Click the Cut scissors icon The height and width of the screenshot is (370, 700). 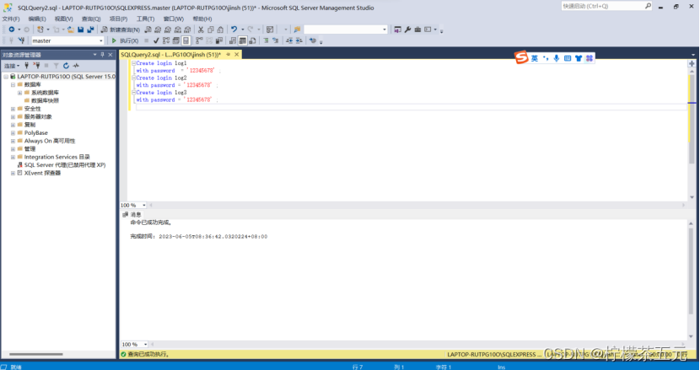click(201, 29)
